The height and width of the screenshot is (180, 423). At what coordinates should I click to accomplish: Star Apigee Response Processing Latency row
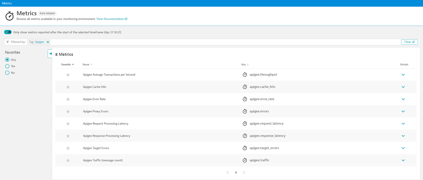pyautogui.click(x=68, y=136)
